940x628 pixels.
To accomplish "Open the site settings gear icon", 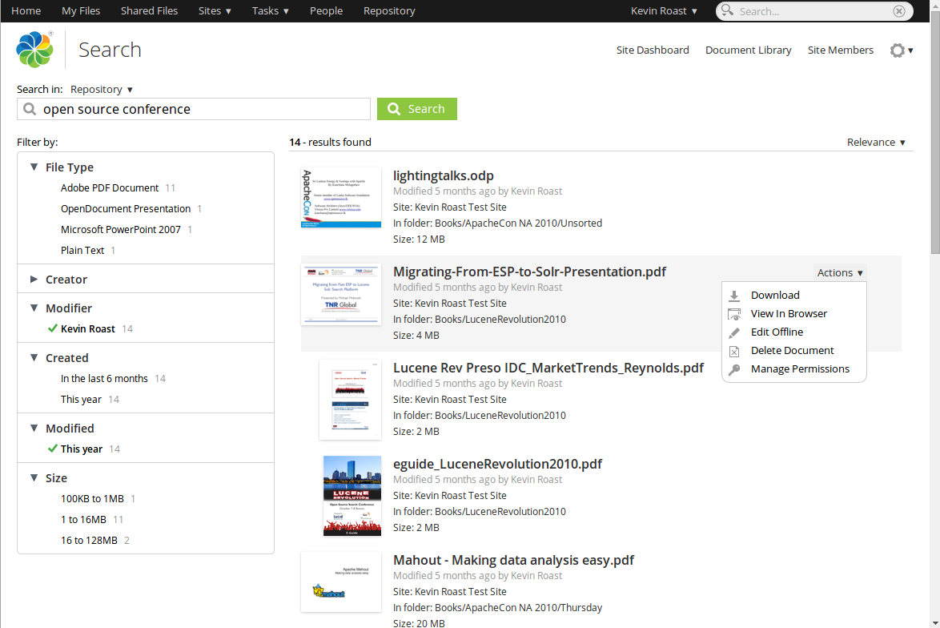I will point(898,50).
